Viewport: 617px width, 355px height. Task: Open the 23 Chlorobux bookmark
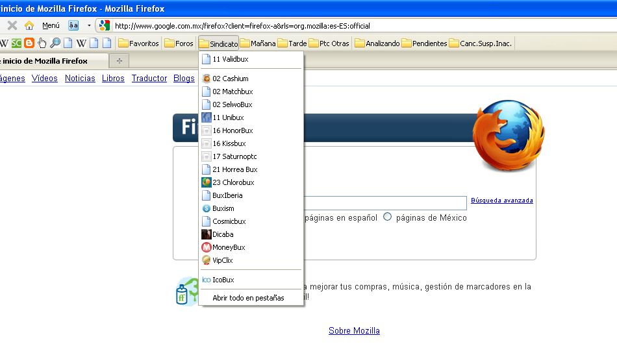coord(251,182)
